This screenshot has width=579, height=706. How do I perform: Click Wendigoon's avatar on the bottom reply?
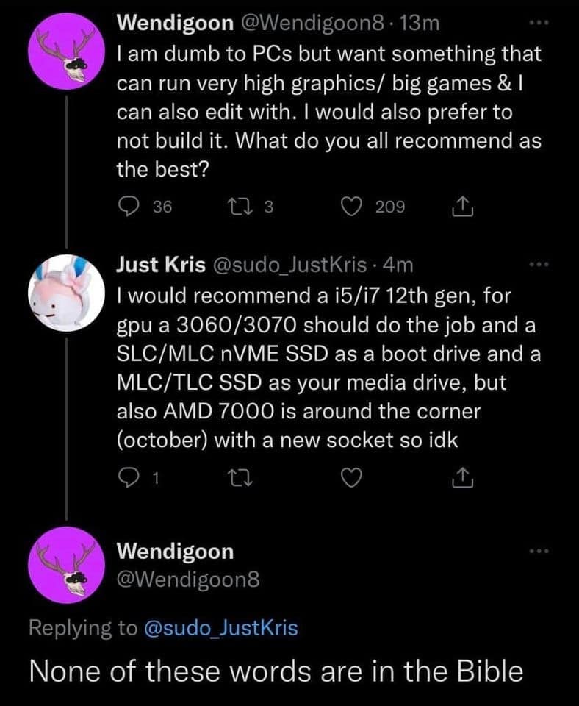65,565
